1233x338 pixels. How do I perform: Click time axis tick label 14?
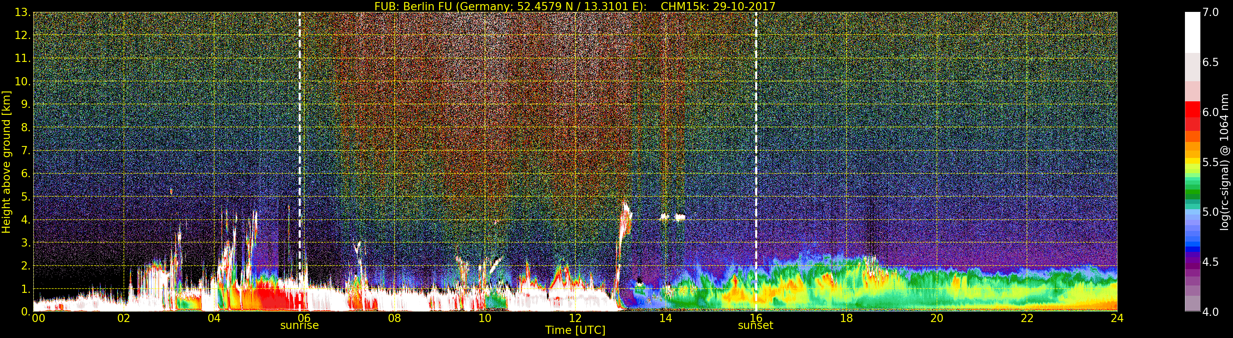pos(665,318)
